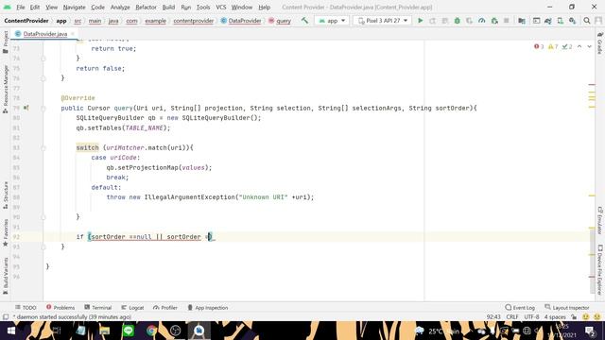Click Apply Code Changes icon
The width and height of the screenshot is (605, 340).
tap(444, 21)
